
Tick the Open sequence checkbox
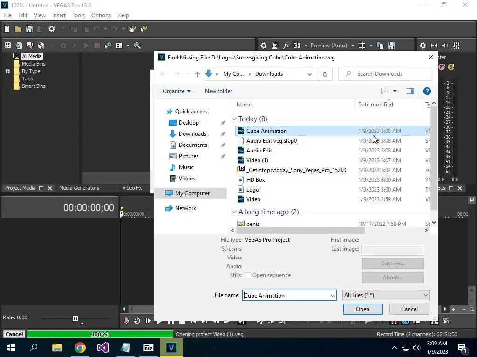[x=248, y=275]
